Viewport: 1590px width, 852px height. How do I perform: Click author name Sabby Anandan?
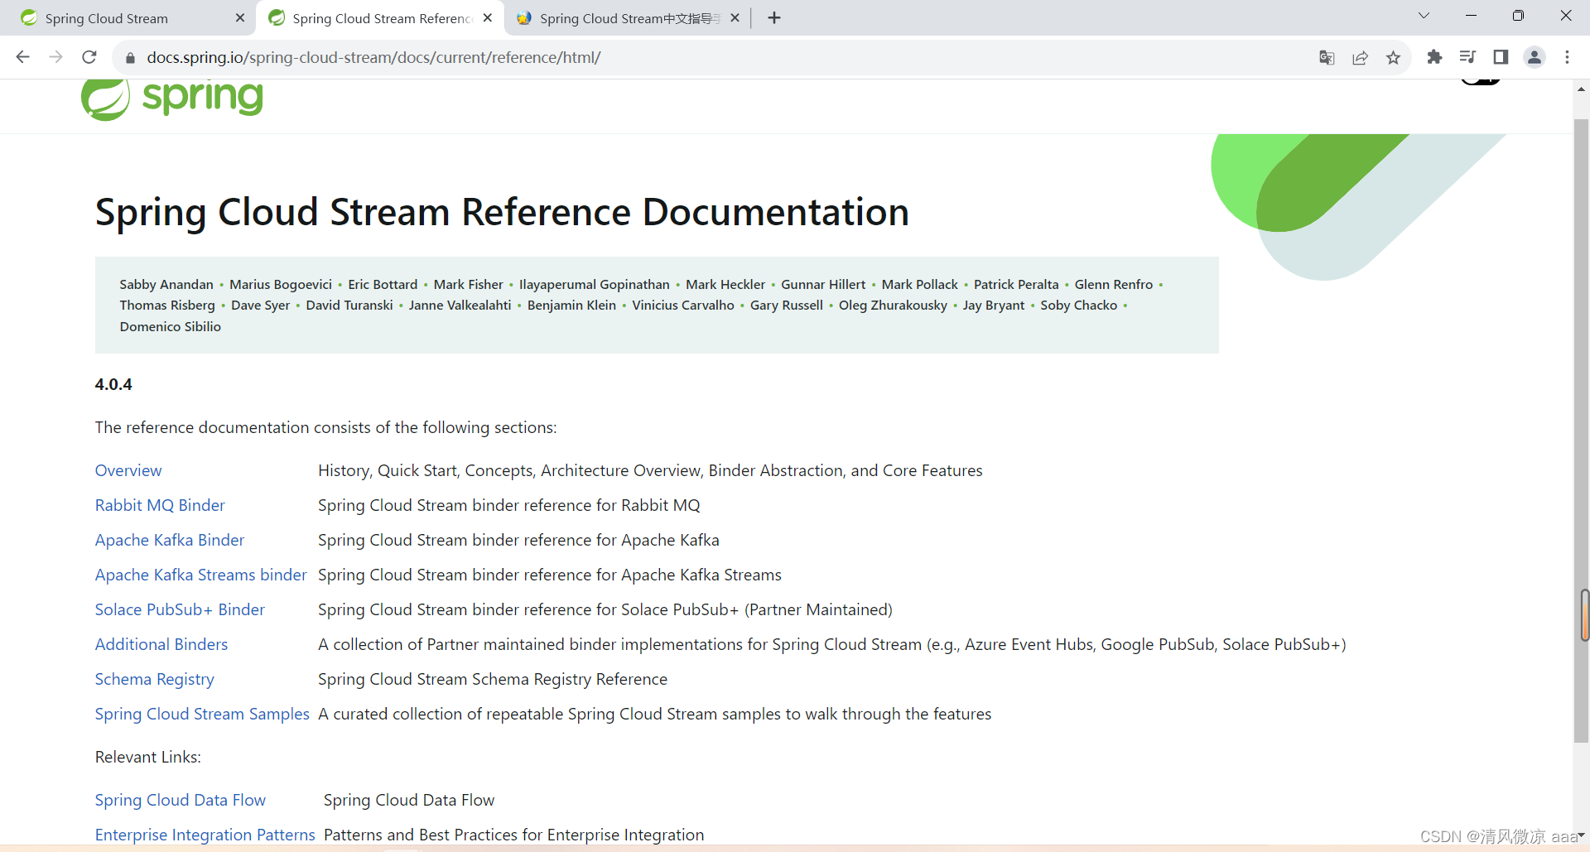166,284
